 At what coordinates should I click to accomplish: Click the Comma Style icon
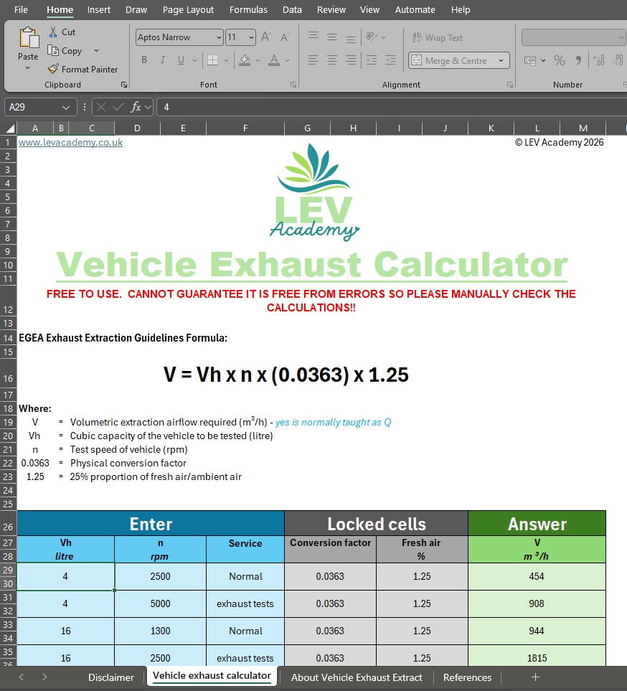[578, 60]
